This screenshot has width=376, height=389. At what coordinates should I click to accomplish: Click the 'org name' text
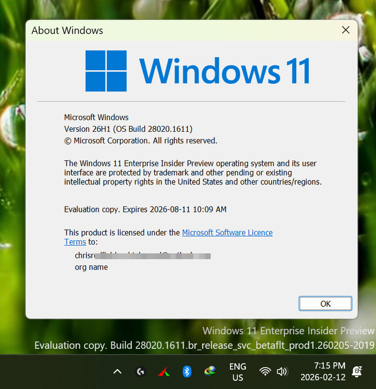pyautogui.click(x=91, y=267)
